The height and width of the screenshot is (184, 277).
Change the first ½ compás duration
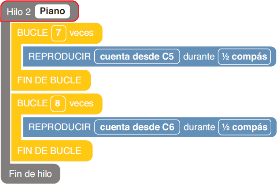(244, 56)
